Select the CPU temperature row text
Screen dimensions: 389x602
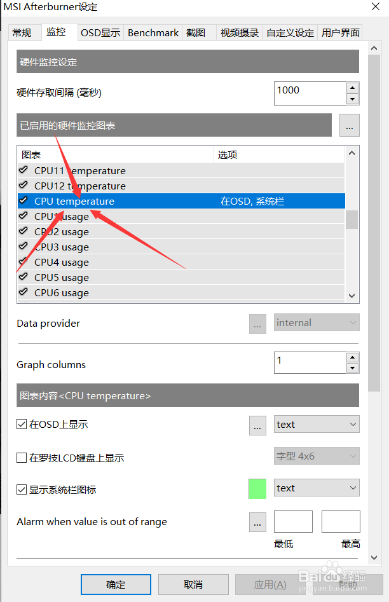point(74,201)
